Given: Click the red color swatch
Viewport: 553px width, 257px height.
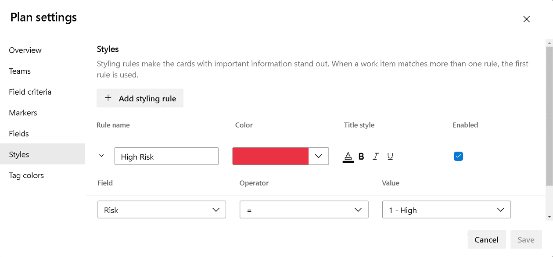Looking at the screenshot, I should coord(270,156).
